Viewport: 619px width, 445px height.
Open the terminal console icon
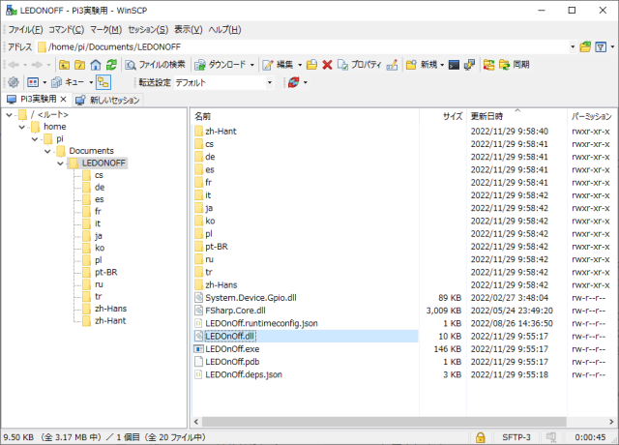point(454,65)
